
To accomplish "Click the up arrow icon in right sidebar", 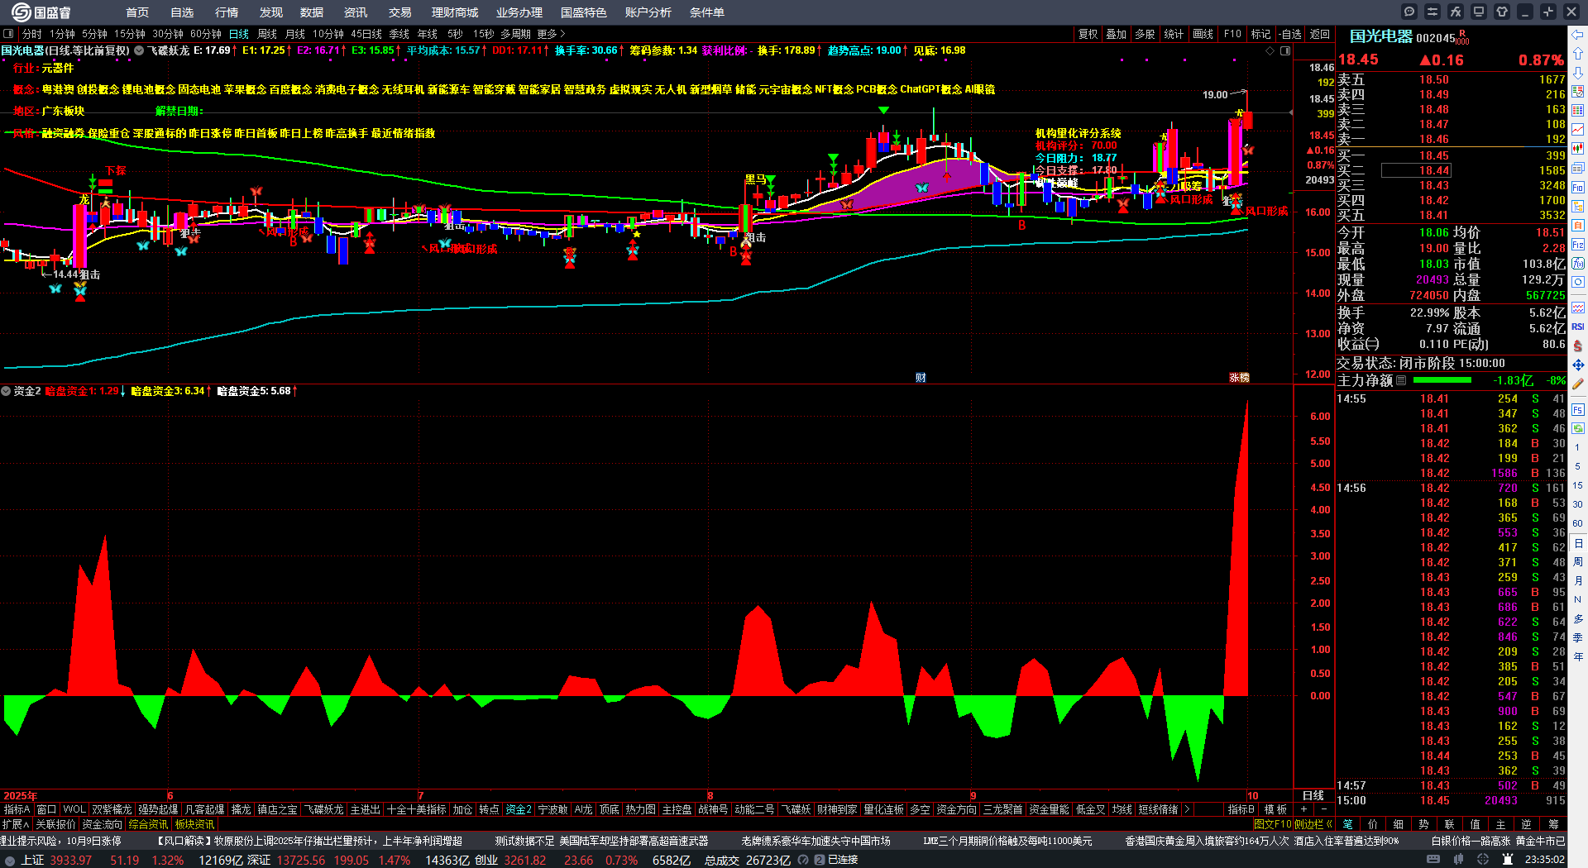I will pyautogui.click(x=1578, y=53).
